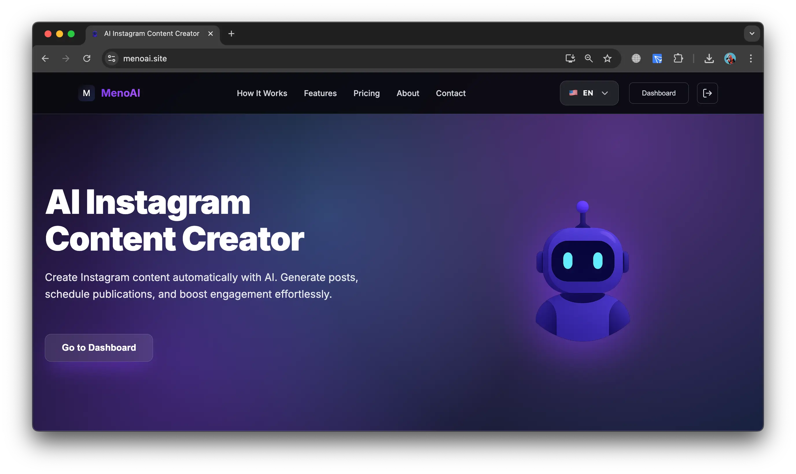Open the How It Works menu item
This screenshot has height=474, width=796.
tap(262, 93)
